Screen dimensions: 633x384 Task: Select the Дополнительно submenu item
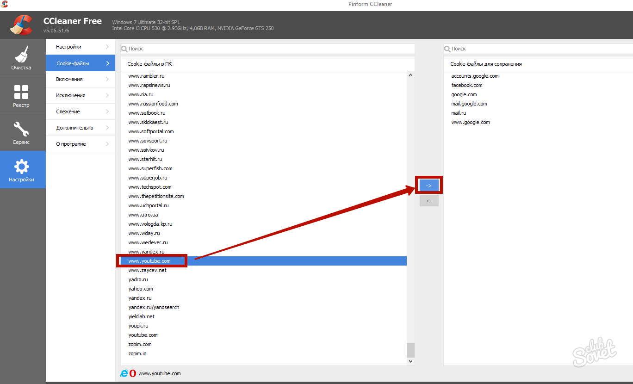(x=81, y=128)
